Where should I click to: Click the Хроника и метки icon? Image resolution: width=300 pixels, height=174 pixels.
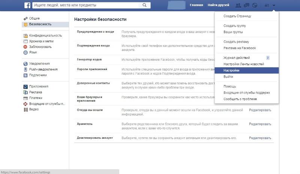pyautogui.click(x=25, y=41)
